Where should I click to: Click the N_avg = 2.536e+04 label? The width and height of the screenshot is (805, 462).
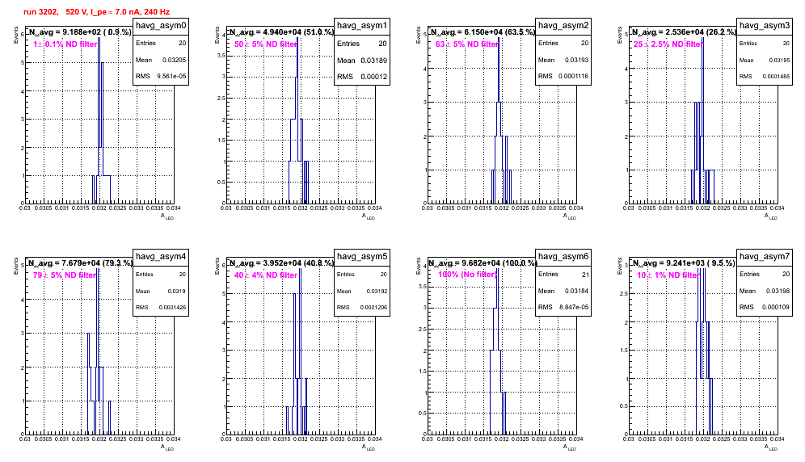pos(684,31)
